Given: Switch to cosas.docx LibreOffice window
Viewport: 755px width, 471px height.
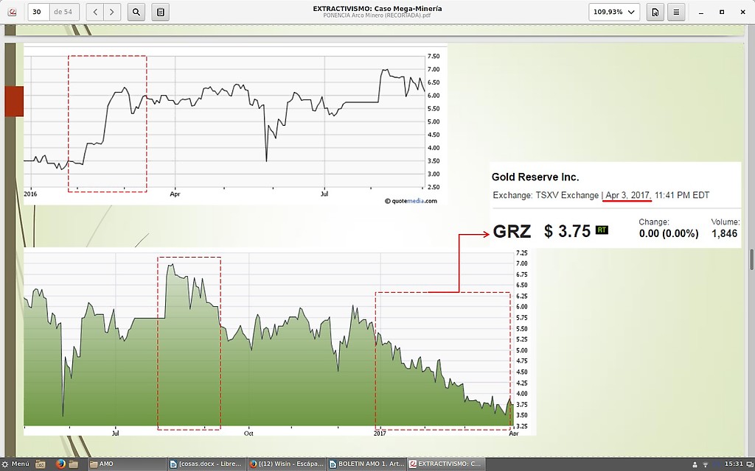Looking at the screenshot, I should (206, 464).
